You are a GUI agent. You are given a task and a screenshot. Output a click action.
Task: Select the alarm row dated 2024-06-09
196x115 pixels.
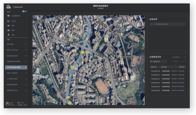point(167,83)
